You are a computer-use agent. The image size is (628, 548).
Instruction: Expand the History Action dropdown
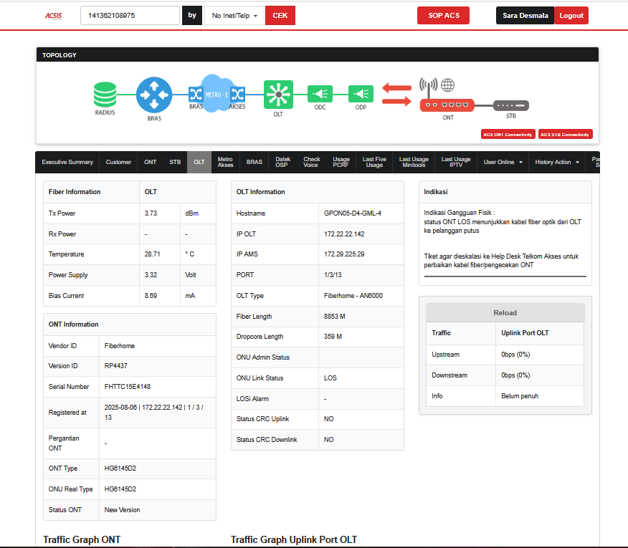pos(557,162)
